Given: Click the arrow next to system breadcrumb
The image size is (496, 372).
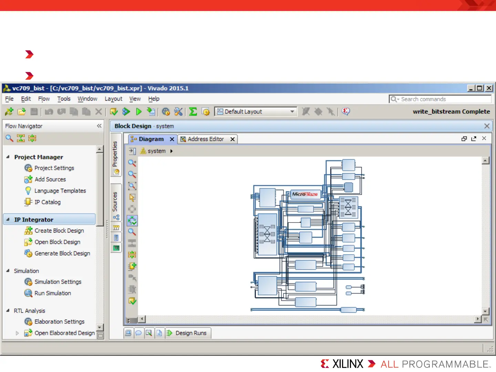Looking at the screenshot, I should click(171, 151).
